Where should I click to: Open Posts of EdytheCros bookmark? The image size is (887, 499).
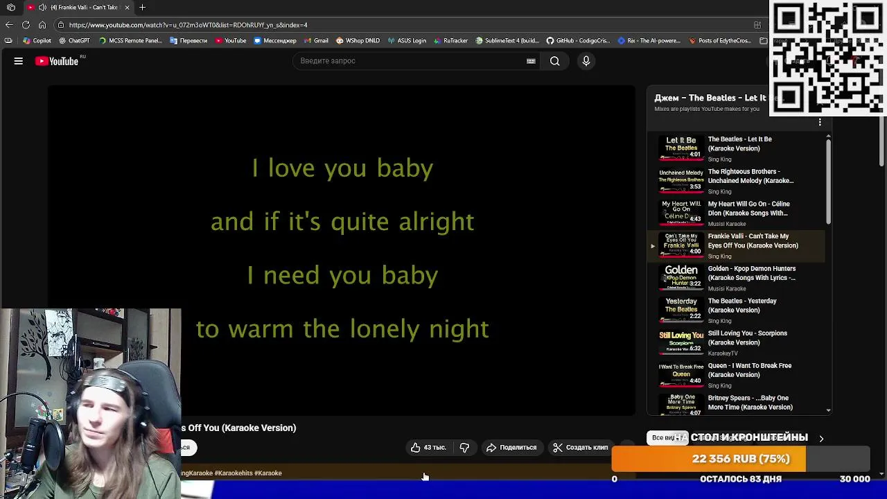point(720,41)
